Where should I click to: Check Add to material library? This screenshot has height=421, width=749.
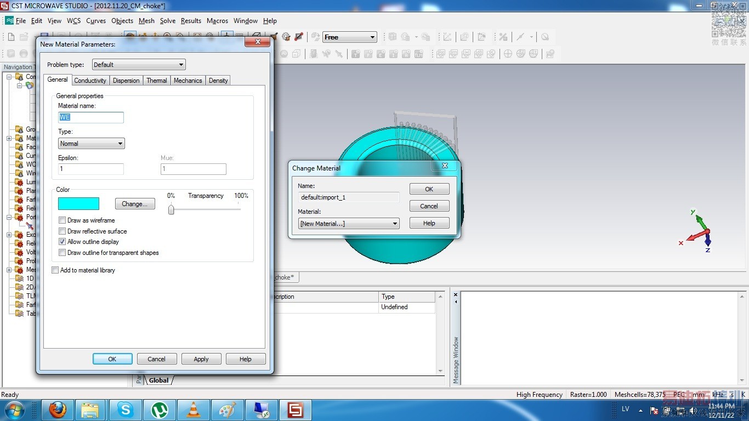(55, 270)
